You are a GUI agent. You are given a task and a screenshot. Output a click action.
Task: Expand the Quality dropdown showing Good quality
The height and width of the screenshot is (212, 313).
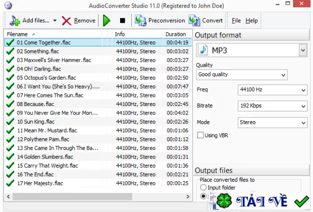[x=242, y=75]
